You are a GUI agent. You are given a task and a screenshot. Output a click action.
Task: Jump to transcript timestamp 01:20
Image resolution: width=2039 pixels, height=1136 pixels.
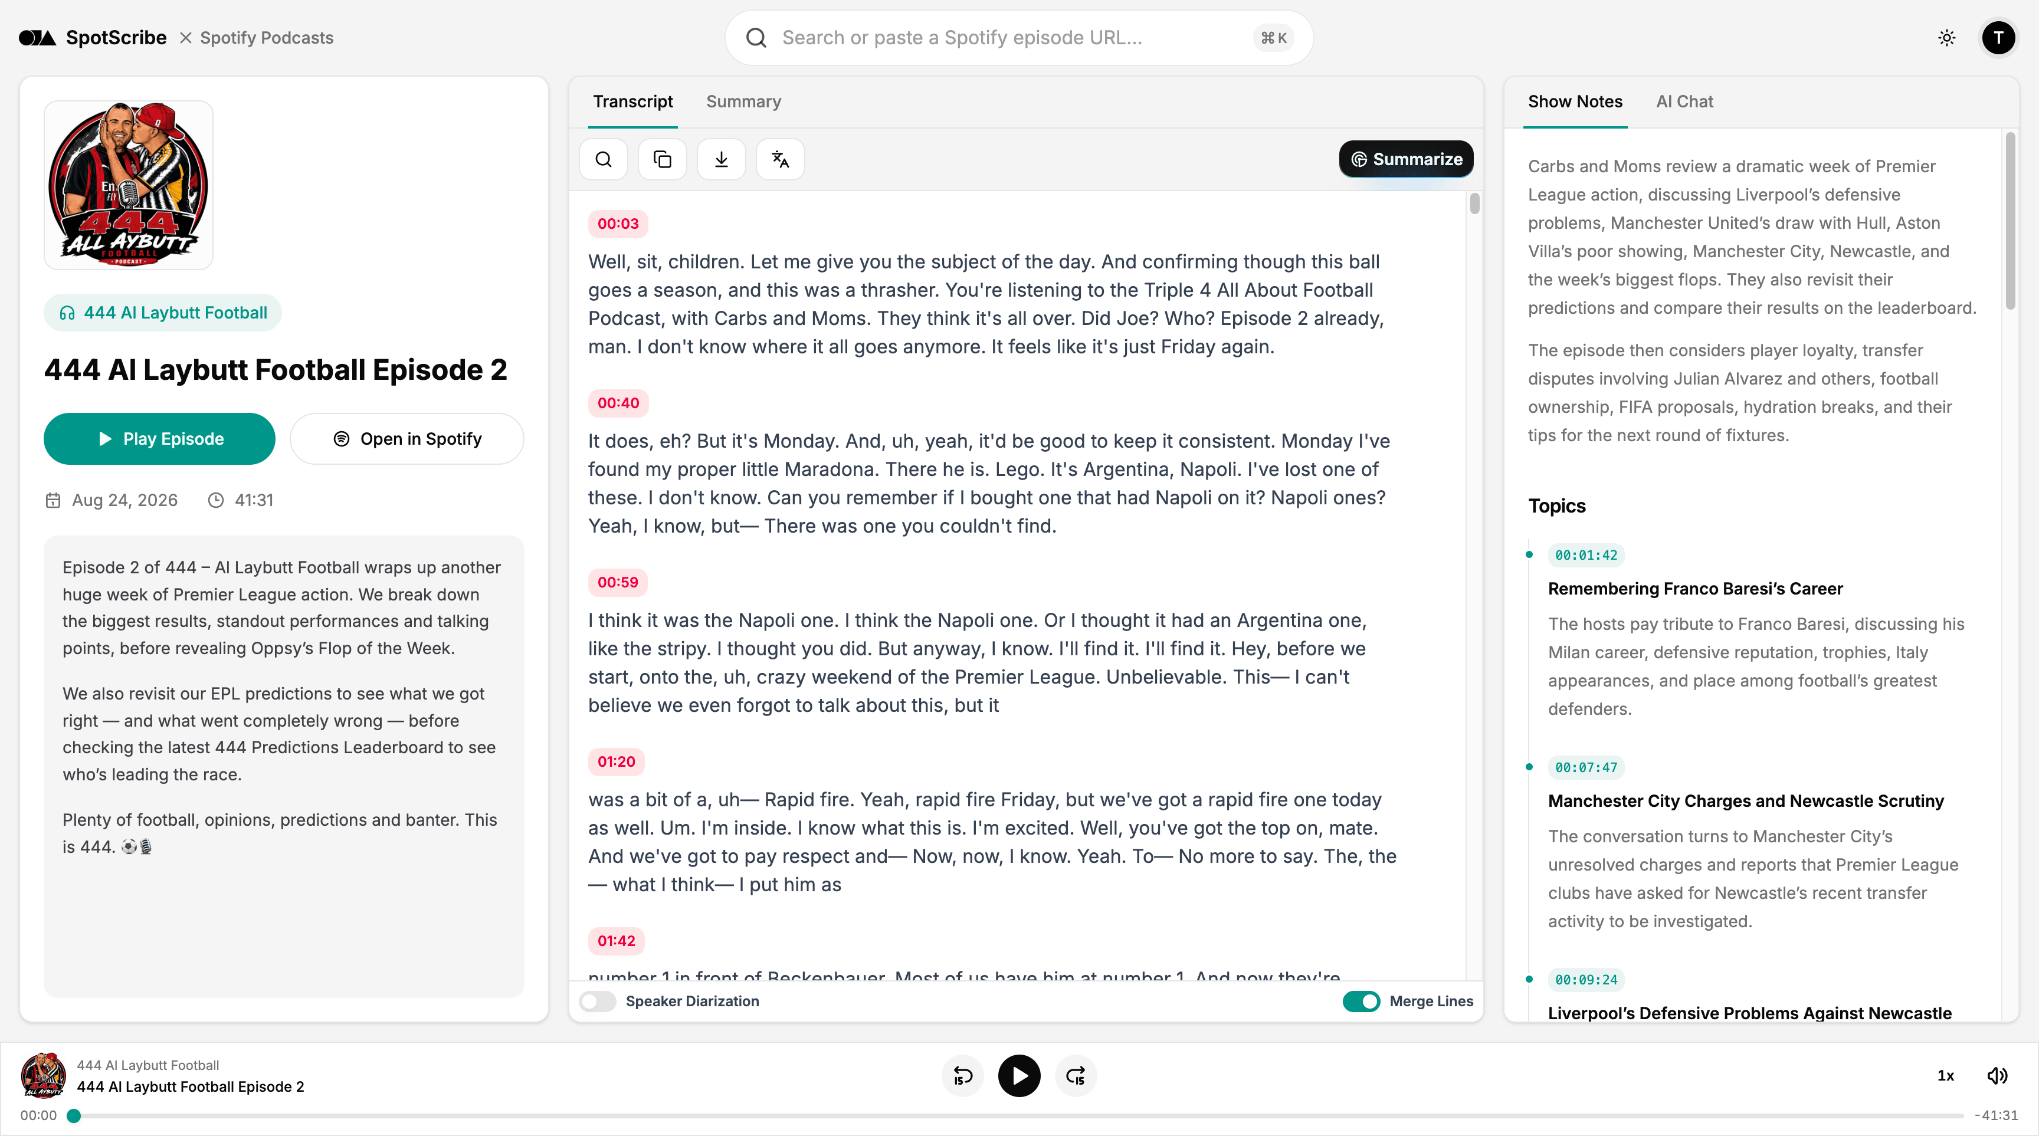click(x=616, y=763)
